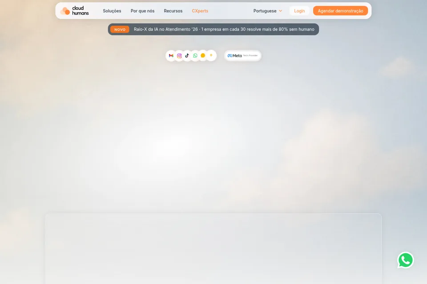This screenshot has height=284, width=427.
Task: Click the Login button
Action: [299, 11]
